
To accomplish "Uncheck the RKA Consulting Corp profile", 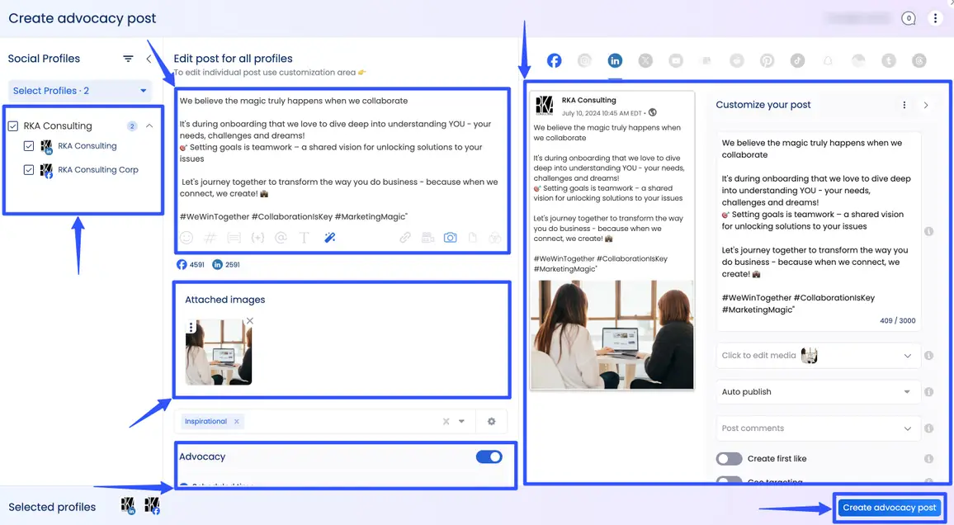I will coord(29,170).
